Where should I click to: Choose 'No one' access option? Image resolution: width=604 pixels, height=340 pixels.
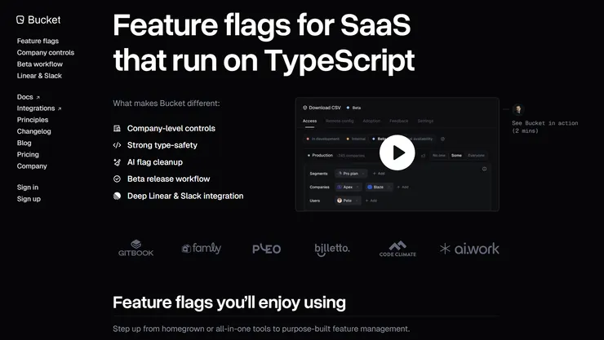[x=439, y=156]
